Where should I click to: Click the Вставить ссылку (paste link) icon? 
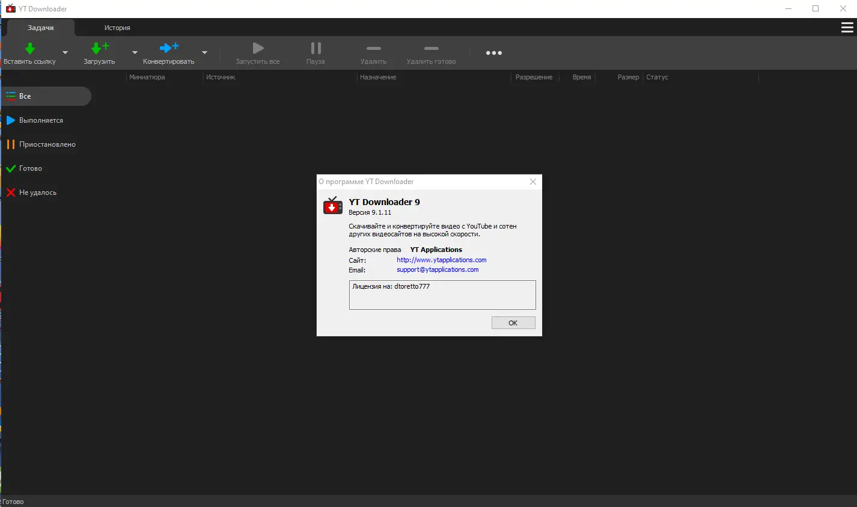[29, 48]
